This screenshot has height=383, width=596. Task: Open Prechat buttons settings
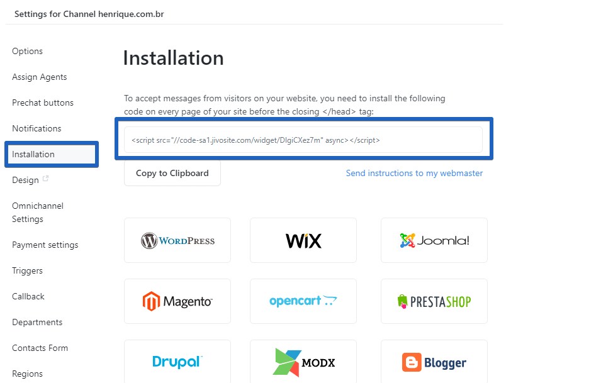[43, 103]
